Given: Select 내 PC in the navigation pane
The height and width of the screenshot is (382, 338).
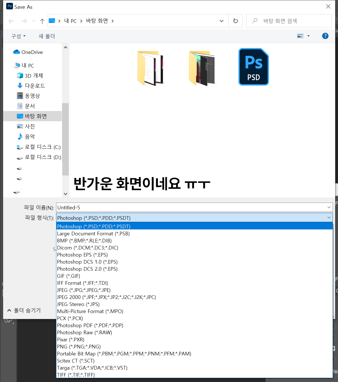Looking at the screenshot, I should point(24,66).
